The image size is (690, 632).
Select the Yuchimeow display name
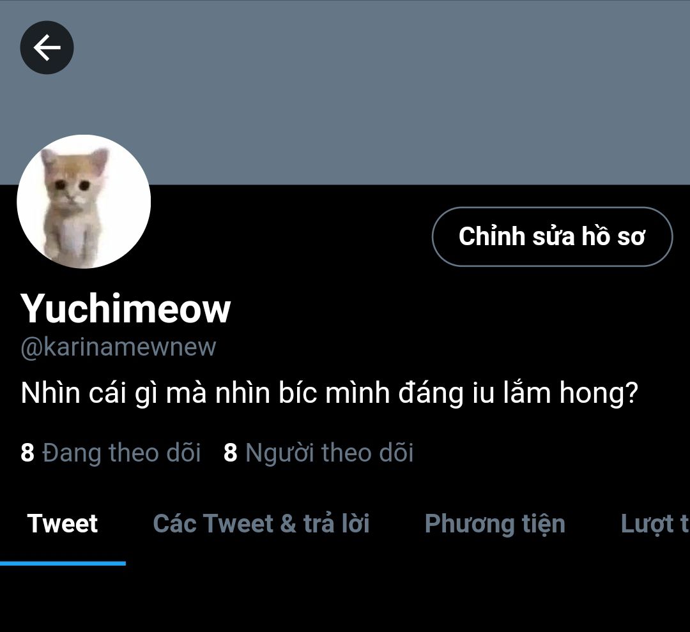pos(125,309)
